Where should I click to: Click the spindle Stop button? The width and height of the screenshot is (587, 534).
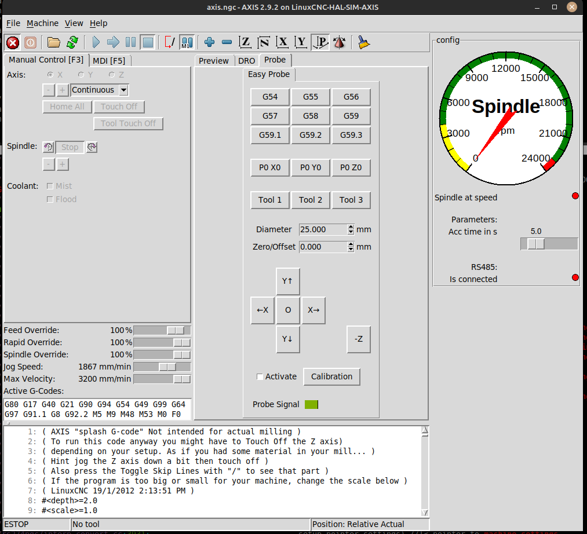[x=70, y=148]
